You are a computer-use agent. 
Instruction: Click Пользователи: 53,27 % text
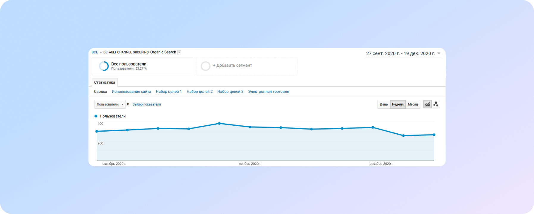click(x=129, y=68)
